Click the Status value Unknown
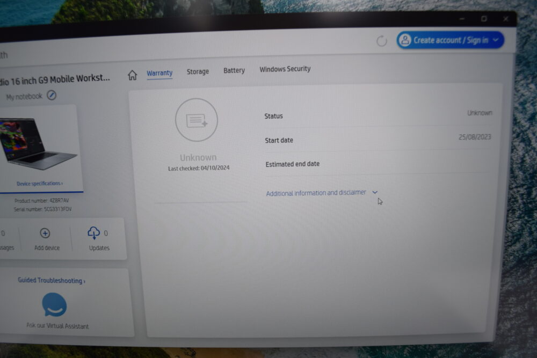The height and width of the screenshot is (358, 537). 480,113
